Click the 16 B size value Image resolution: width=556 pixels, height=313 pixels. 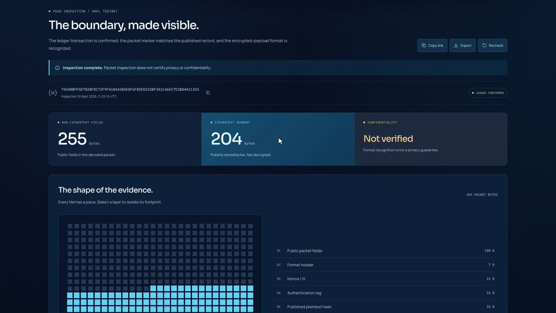(491, 293)
